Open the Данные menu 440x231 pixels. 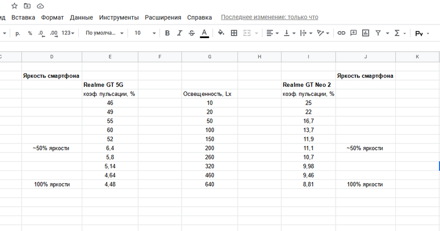(x=81, y=18)
